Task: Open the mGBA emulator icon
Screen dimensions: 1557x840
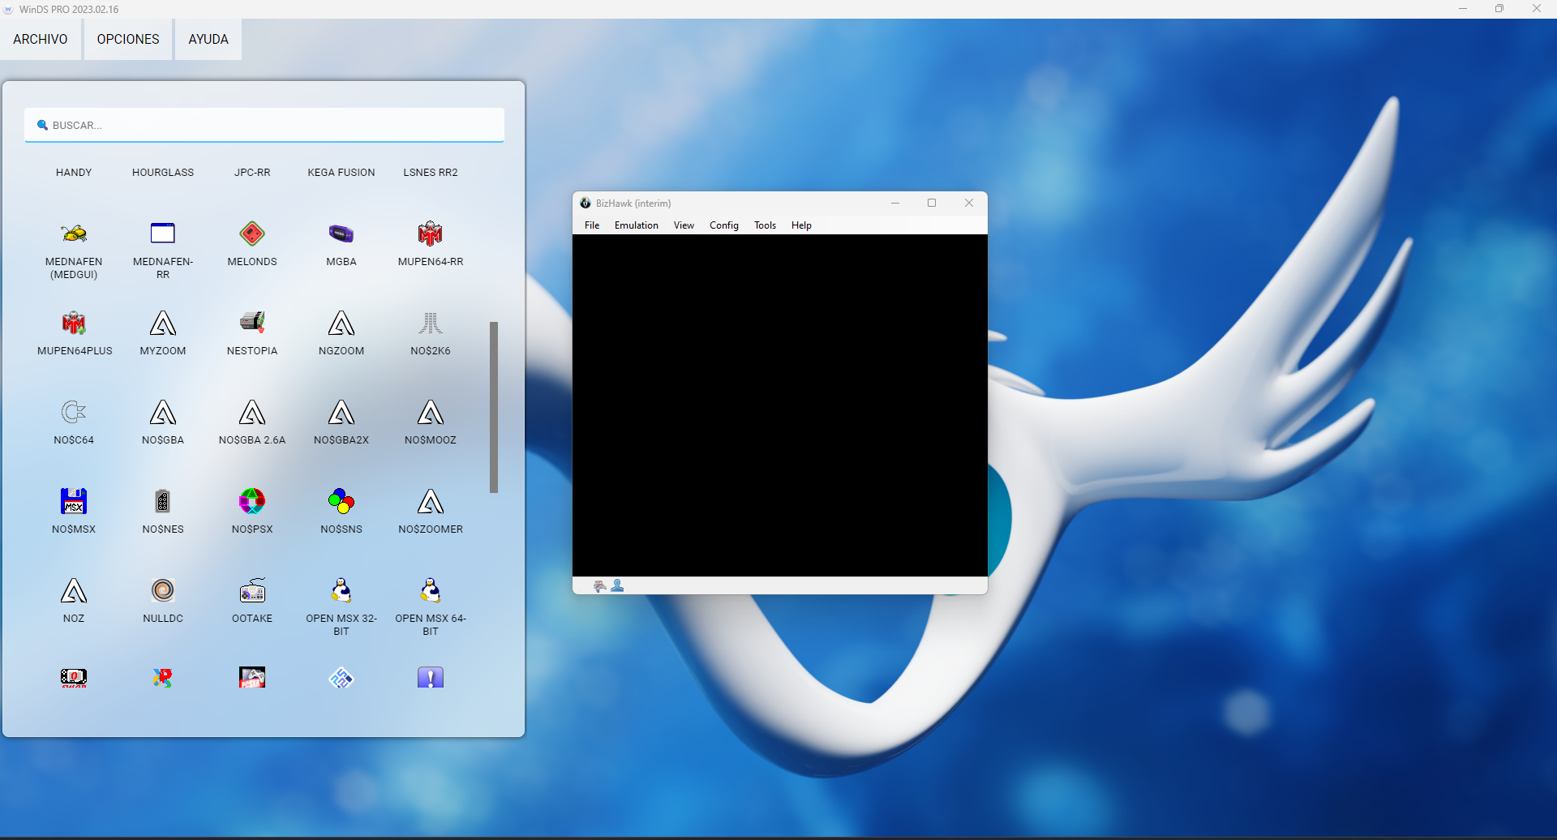Action: (341, 234)
